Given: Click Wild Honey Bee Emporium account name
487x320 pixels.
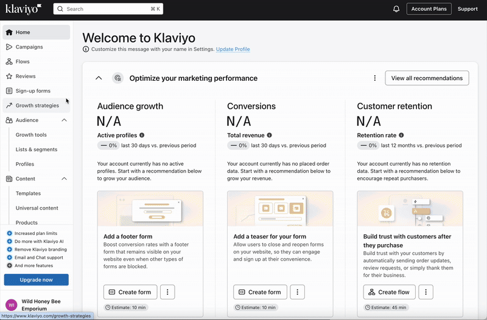Looking at the screenshot, I should (x=41, y=305).
